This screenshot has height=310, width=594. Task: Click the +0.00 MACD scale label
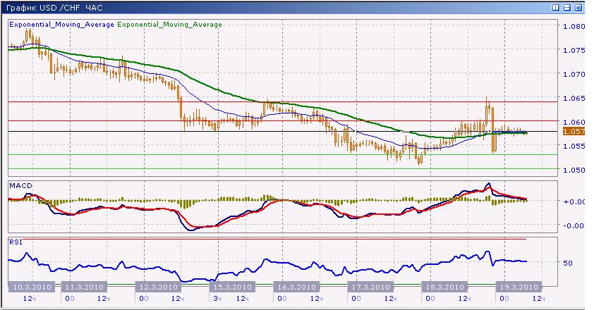point(574,201)
